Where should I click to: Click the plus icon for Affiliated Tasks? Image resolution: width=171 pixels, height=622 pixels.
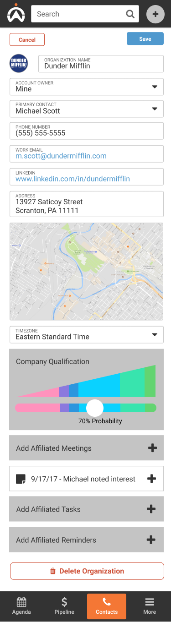pos(151,509)
